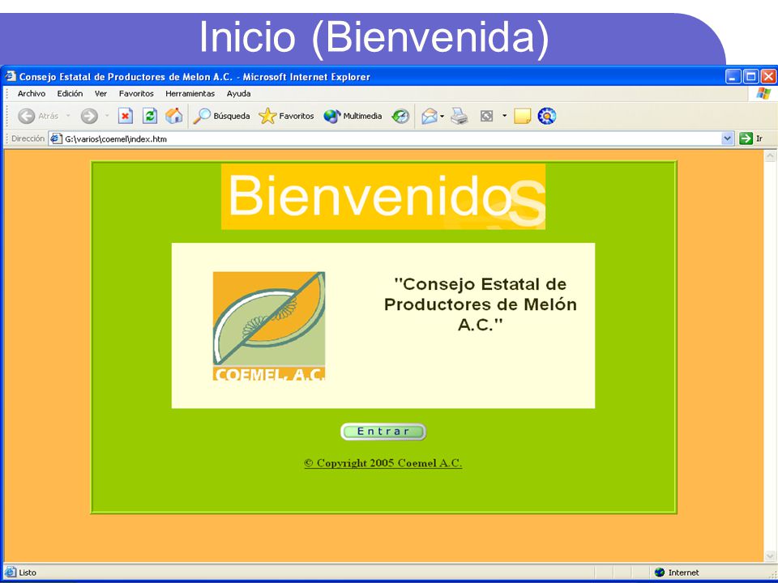Click the Dirección label
The height and width of the screenshot is (583, 778).
pyautogui.click(x=28, y=138)
